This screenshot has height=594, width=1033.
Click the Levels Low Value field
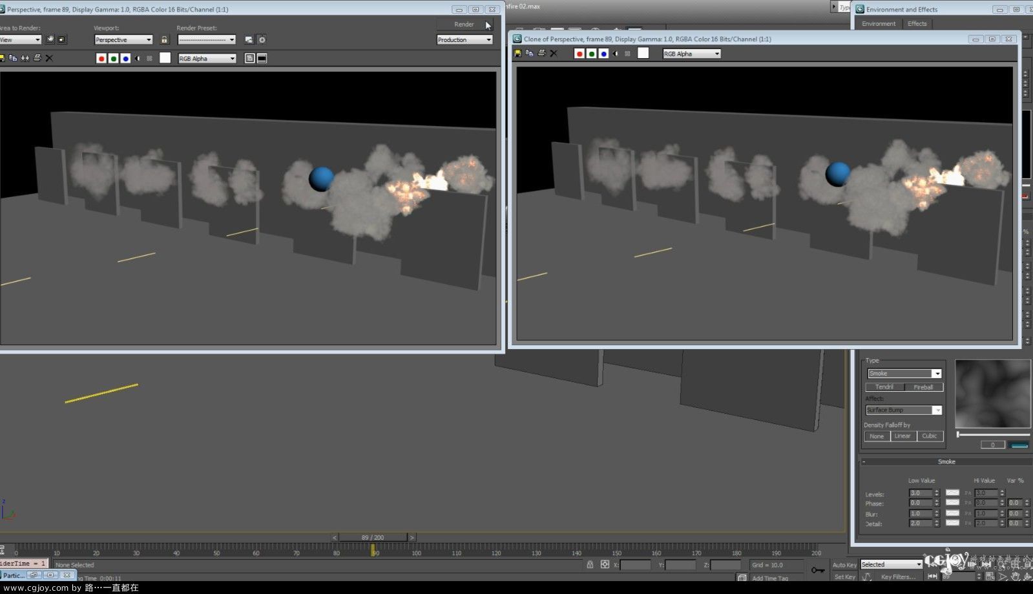(x=920, y=493)
